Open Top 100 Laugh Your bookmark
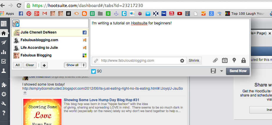 (245, 14)
